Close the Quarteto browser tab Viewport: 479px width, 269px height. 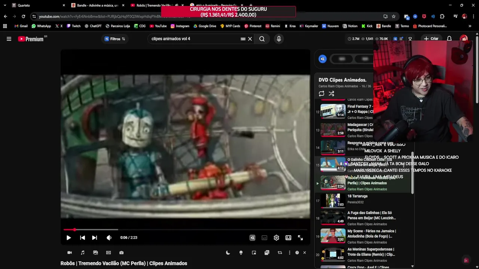point(64,5)
